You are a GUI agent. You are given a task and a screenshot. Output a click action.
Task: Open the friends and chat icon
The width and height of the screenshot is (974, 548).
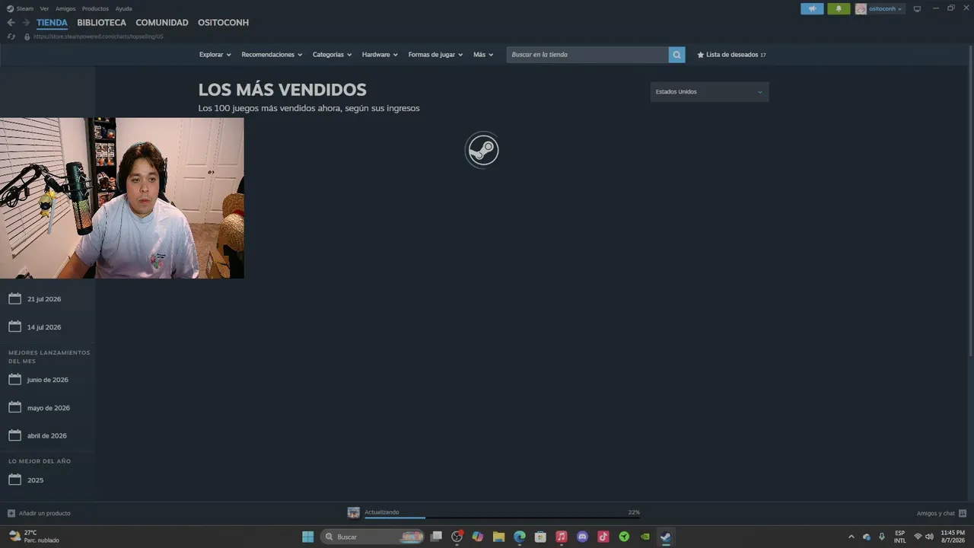coord(963,513)
